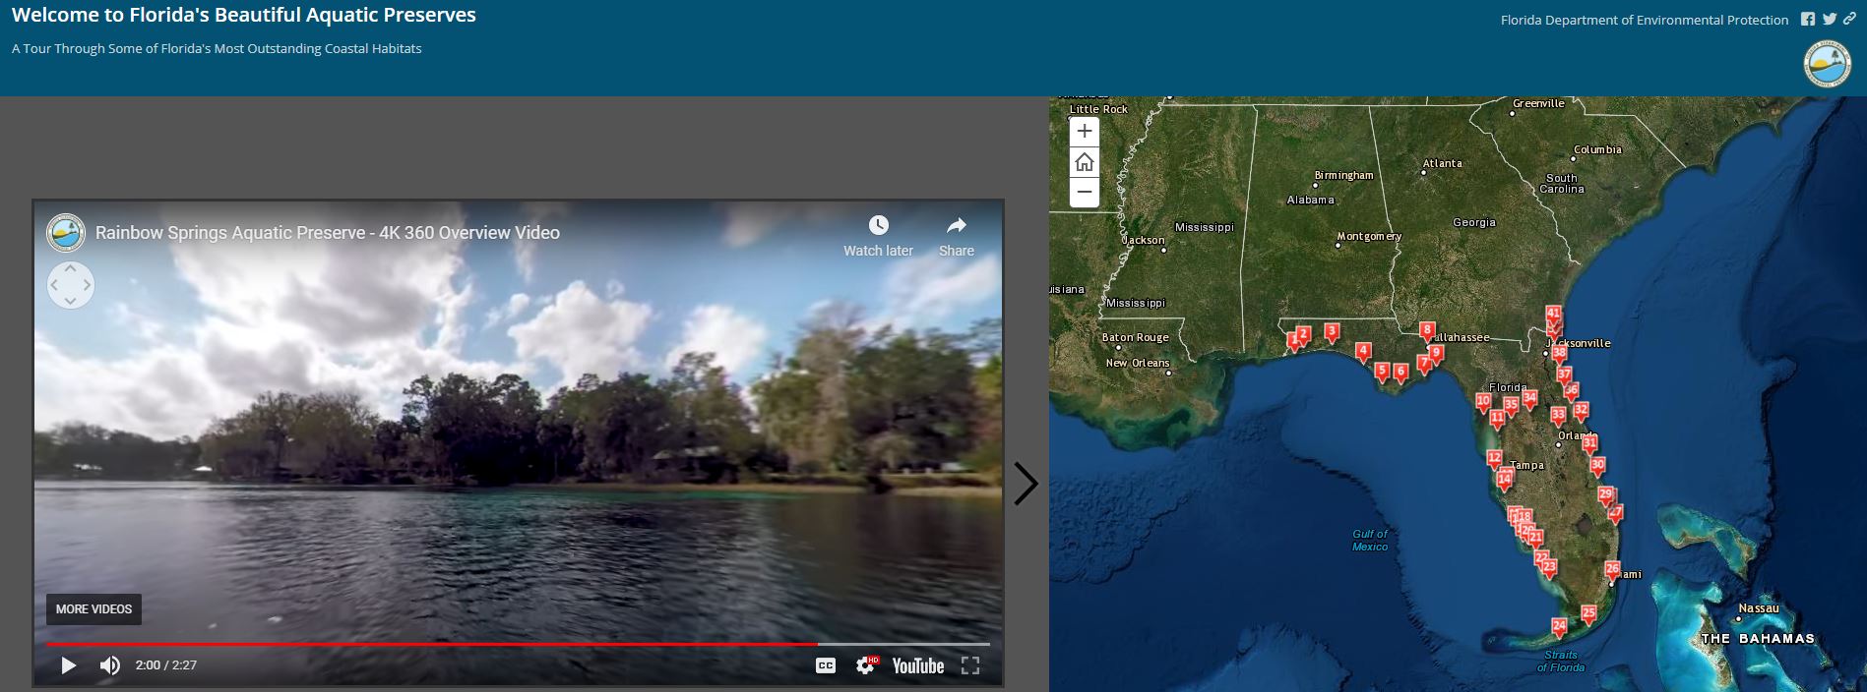Reset map to default home extent
The image size is (1867, 692).
point(1084,162)
